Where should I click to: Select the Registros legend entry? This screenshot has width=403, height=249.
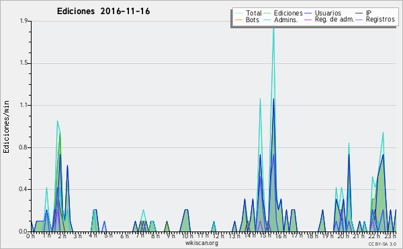(380, 20)
